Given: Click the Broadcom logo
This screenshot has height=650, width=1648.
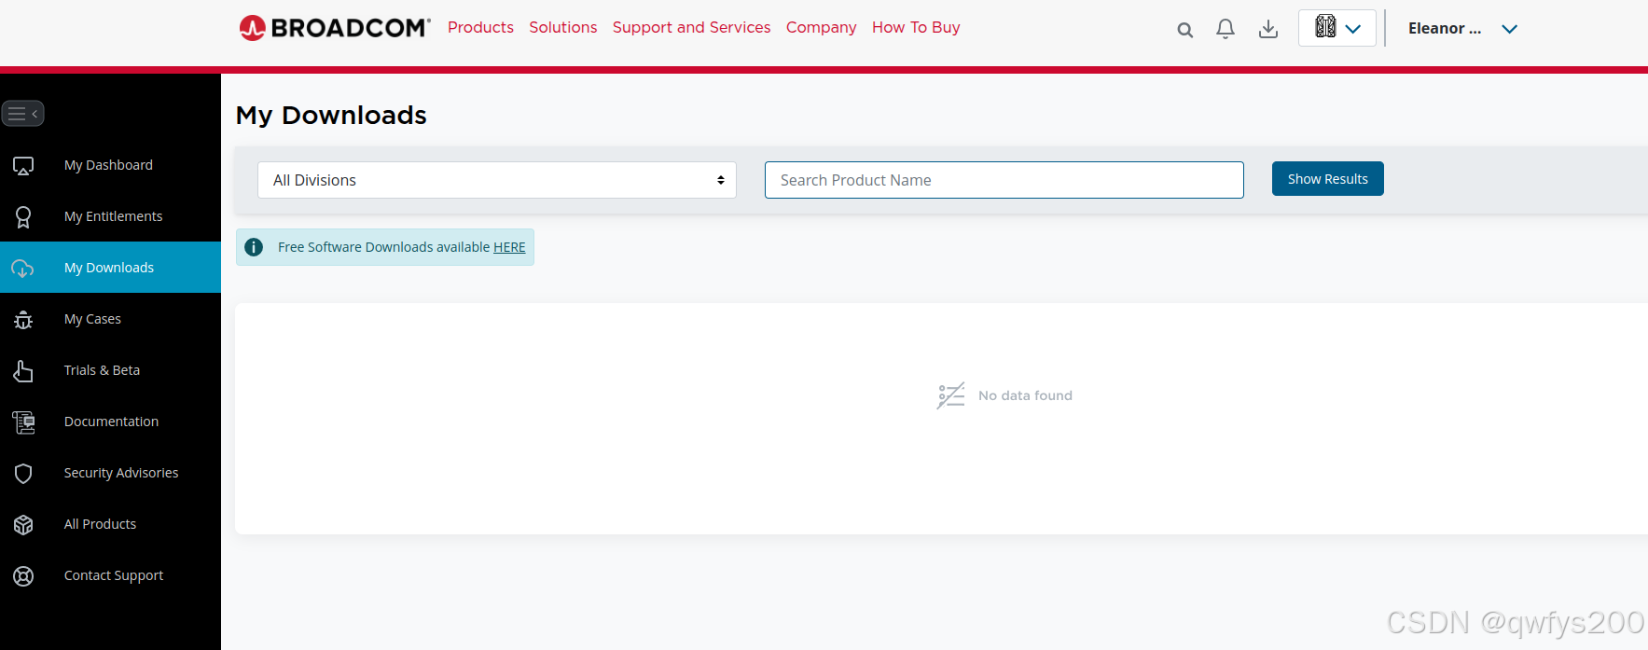Looking at the screenshot, I should coord(335,28).
